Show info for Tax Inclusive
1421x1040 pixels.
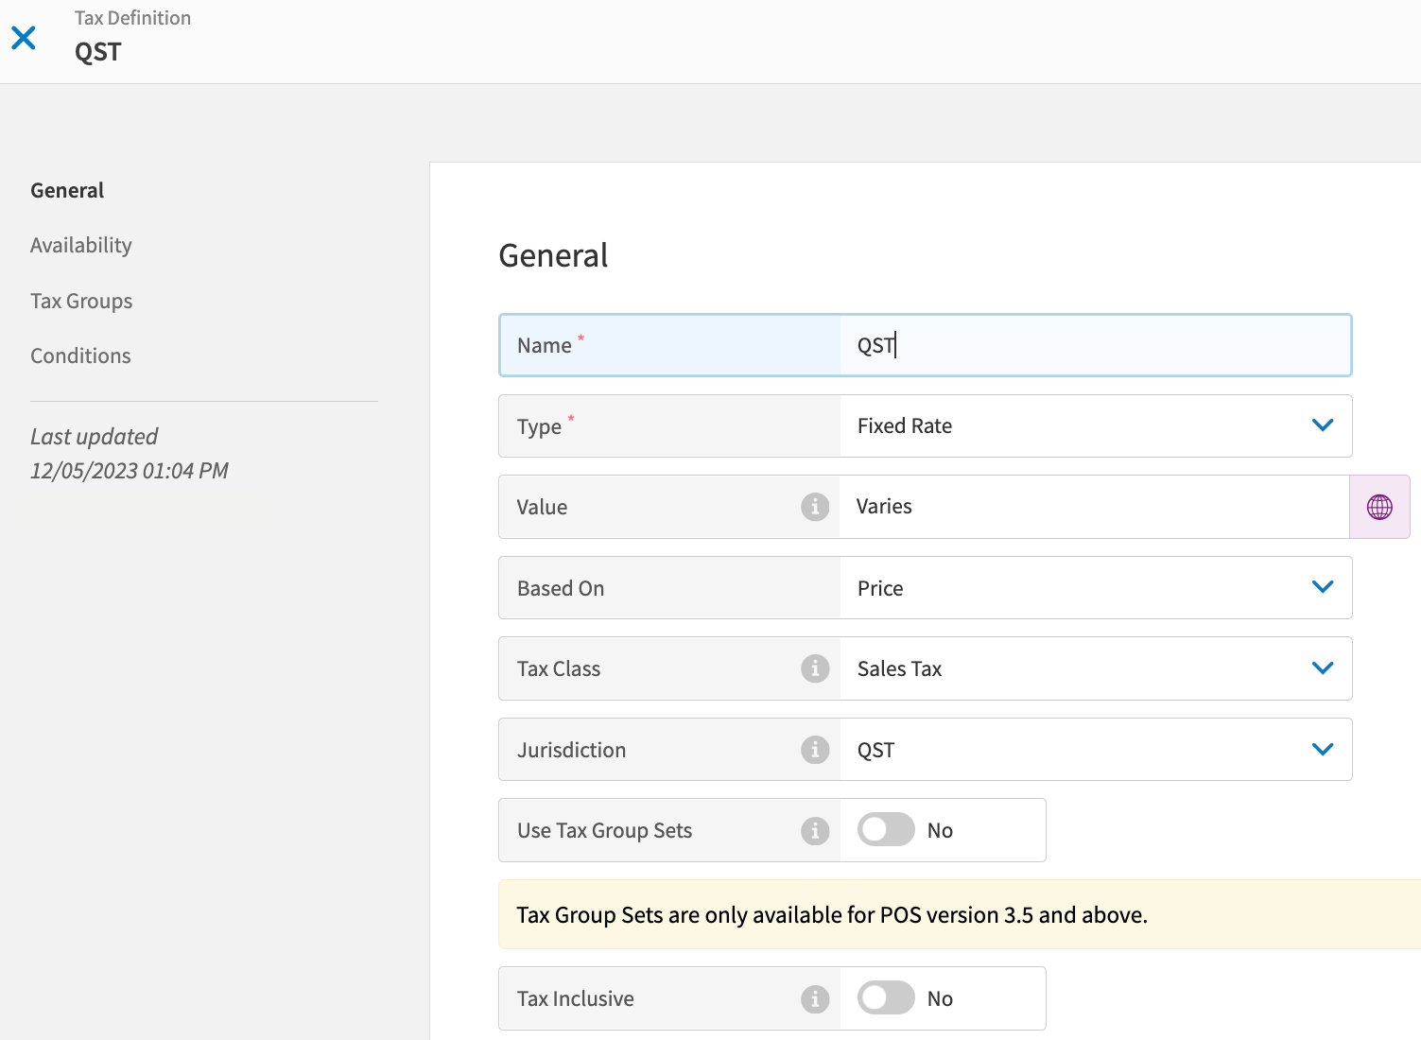tap(814, 998)
